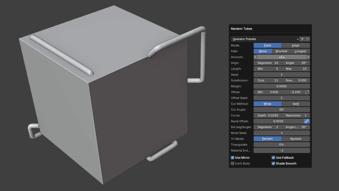Uncheck the Use Fallback option
Screen dimensions: 339x191
click(x=273, y=158)
